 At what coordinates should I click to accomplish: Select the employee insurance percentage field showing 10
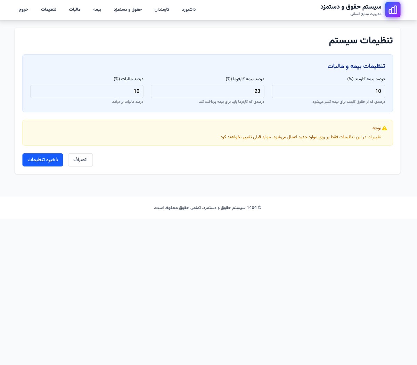pos(328,91)
